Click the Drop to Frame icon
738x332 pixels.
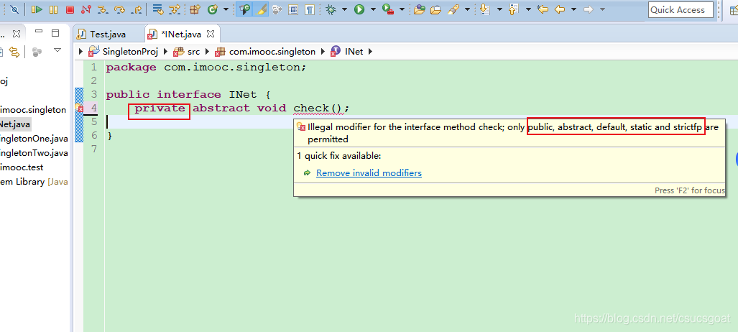[x=158, y=9]
